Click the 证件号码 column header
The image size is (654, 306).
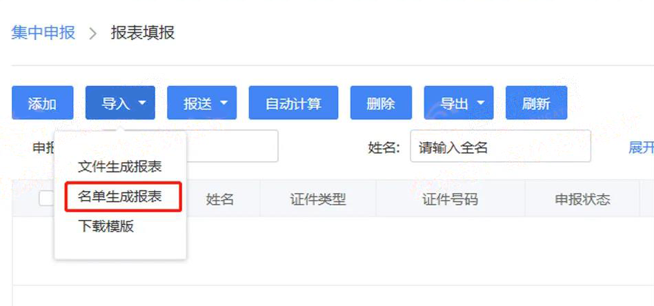[x=450, y=199]
